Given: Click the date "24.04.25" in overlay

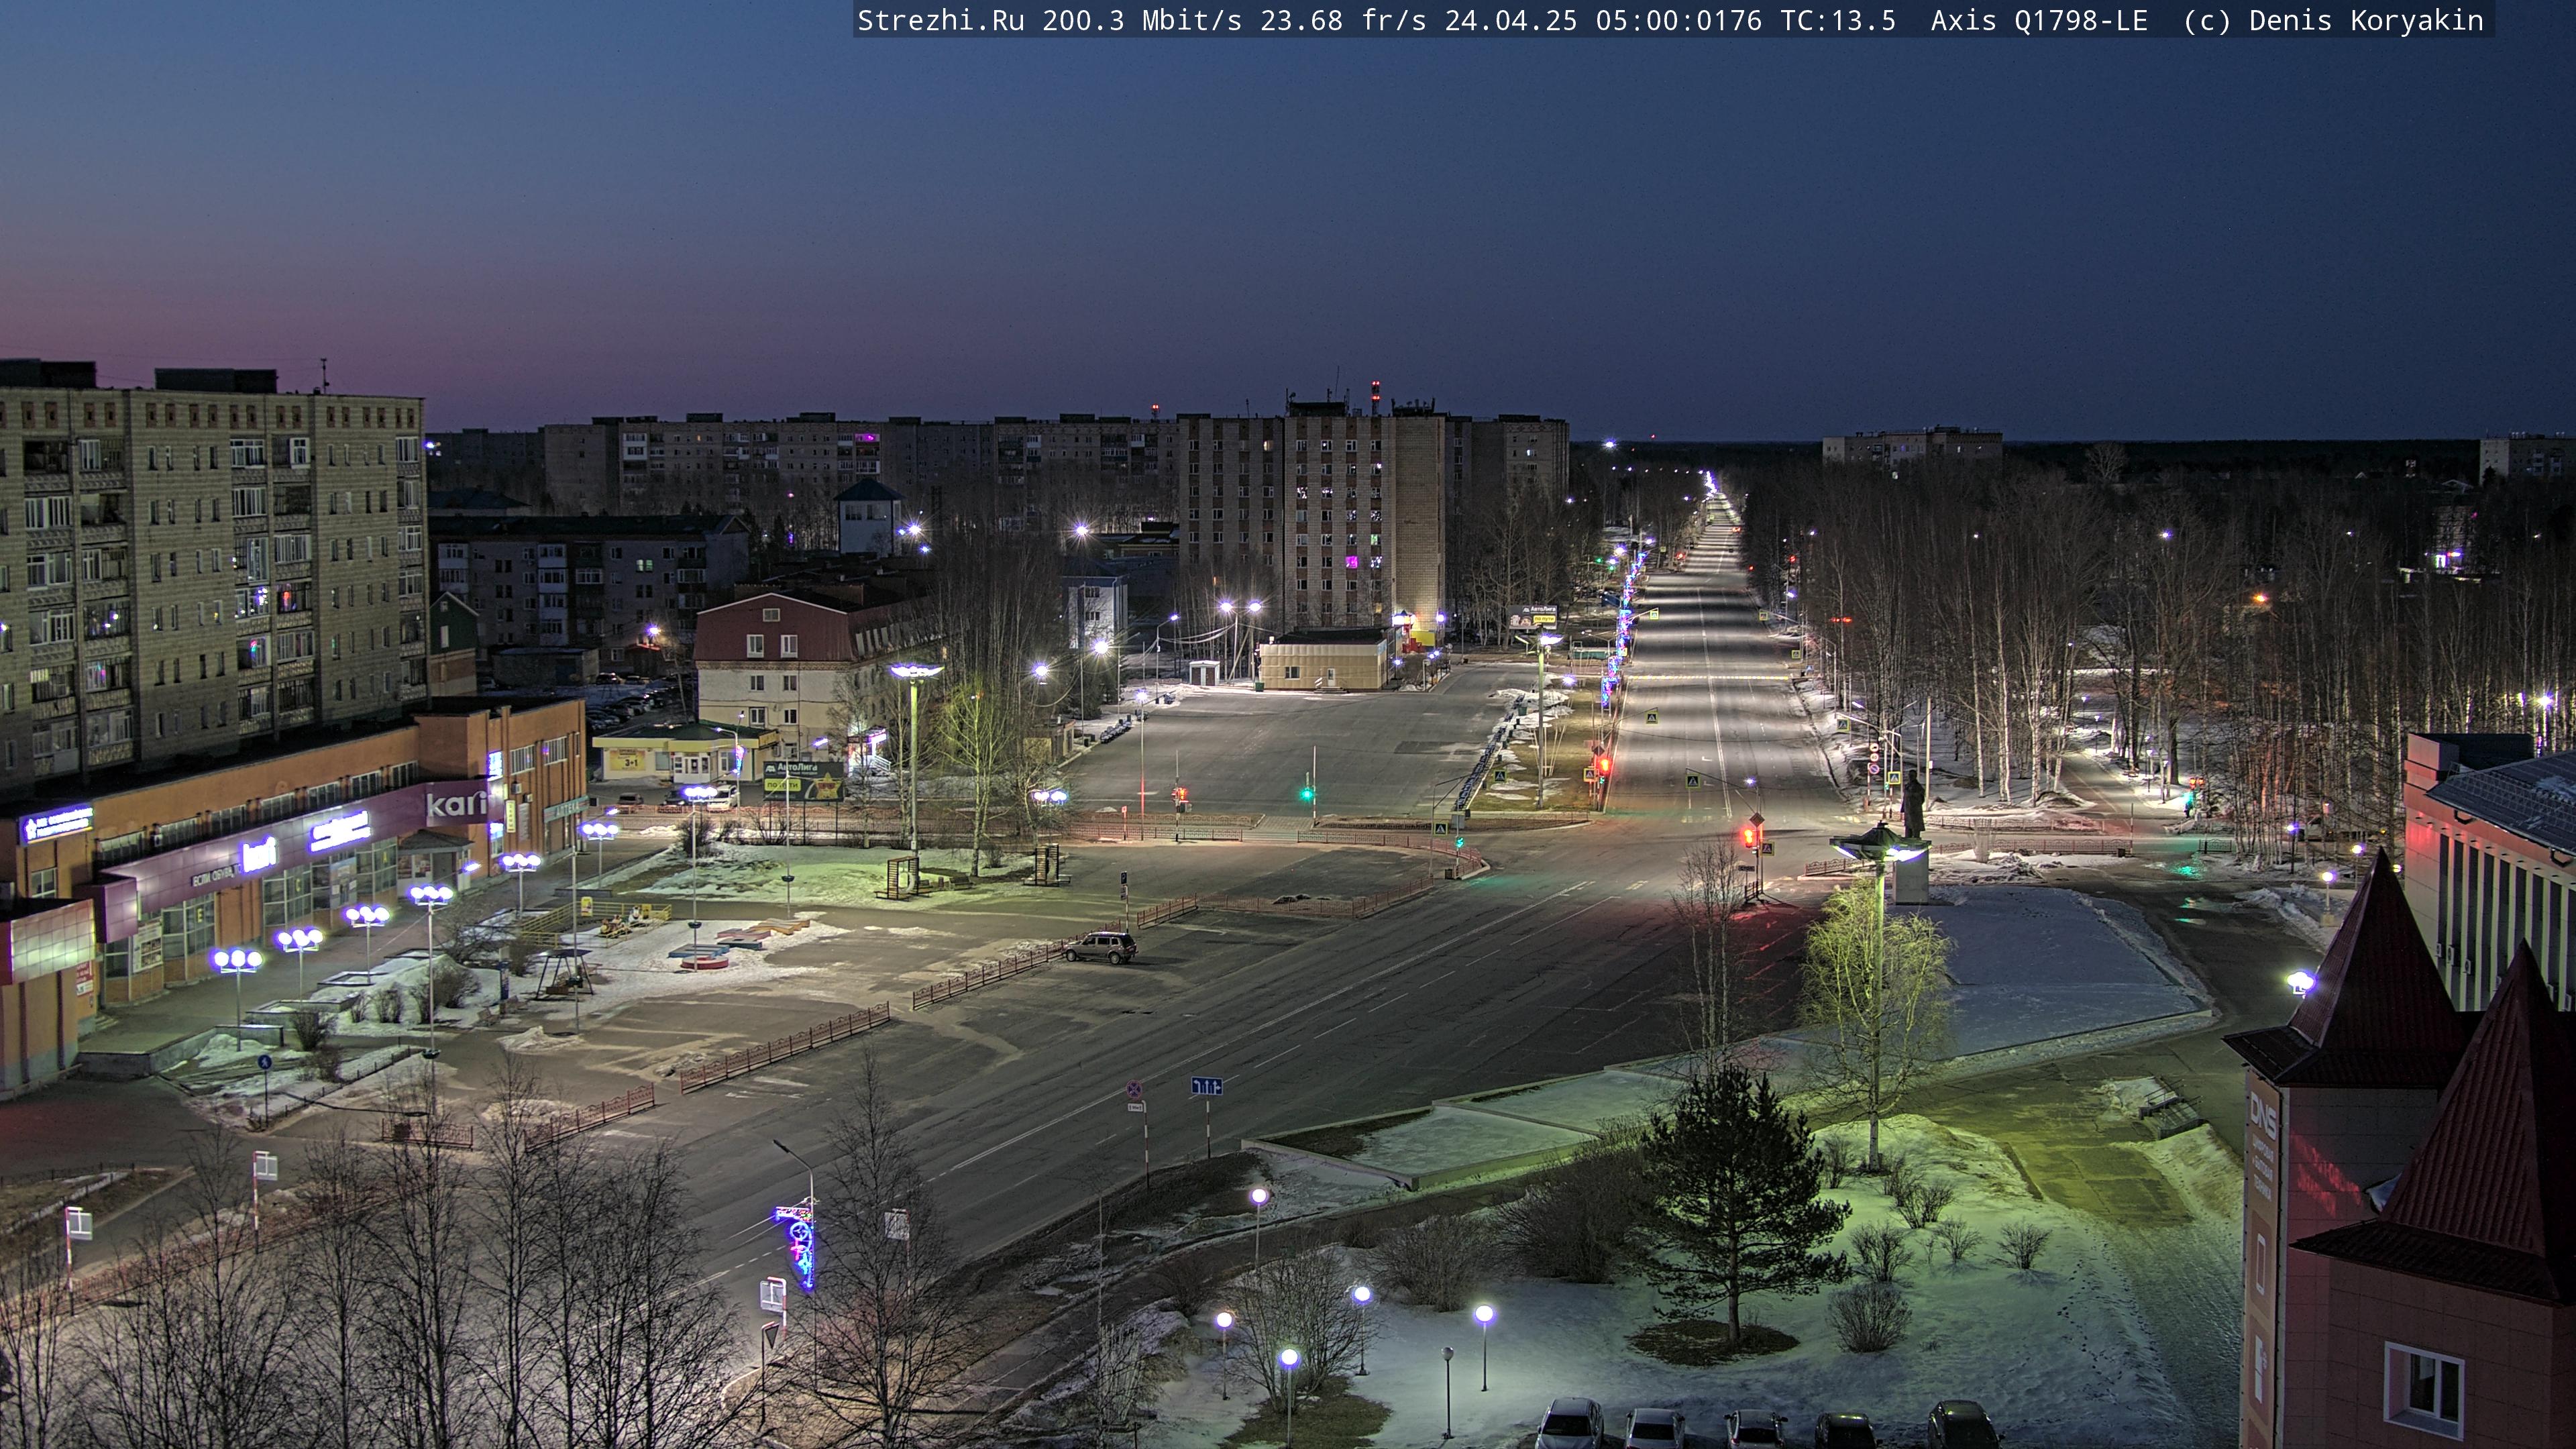Looking at the screenshot, I should point(1510,21).
